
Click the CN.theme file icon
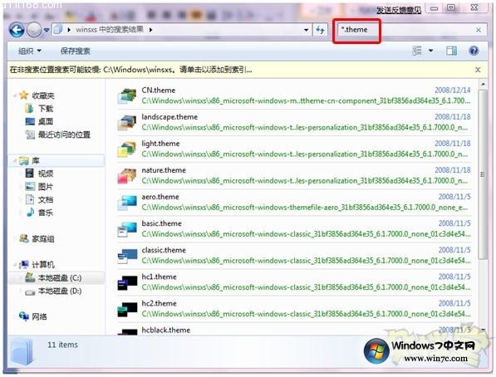tap(127, 96)
